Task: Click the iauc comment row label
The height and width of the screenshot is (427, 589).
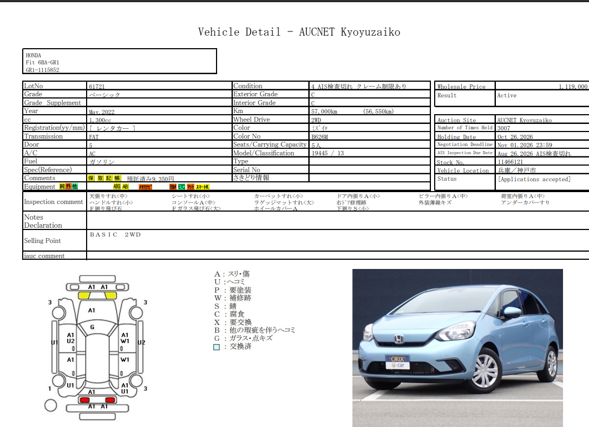Action: pyautogui.click(x=44, y=256)
